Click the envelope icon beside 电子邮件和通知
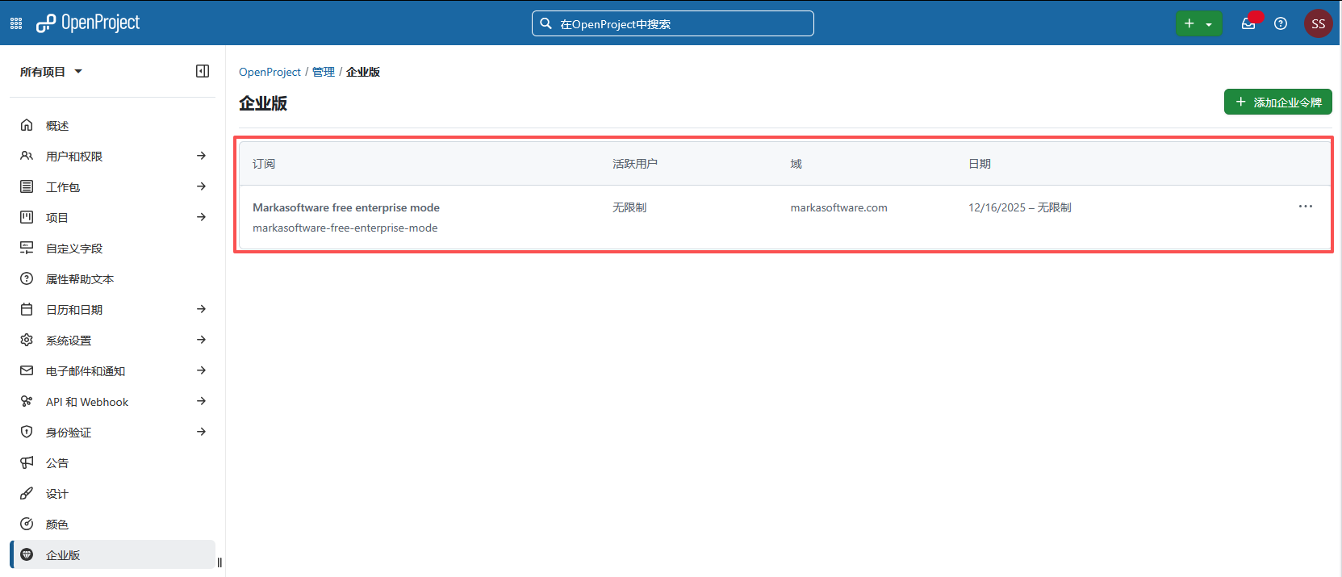The width and height of the screenshot is (1342, 577). tap(27, 370)
